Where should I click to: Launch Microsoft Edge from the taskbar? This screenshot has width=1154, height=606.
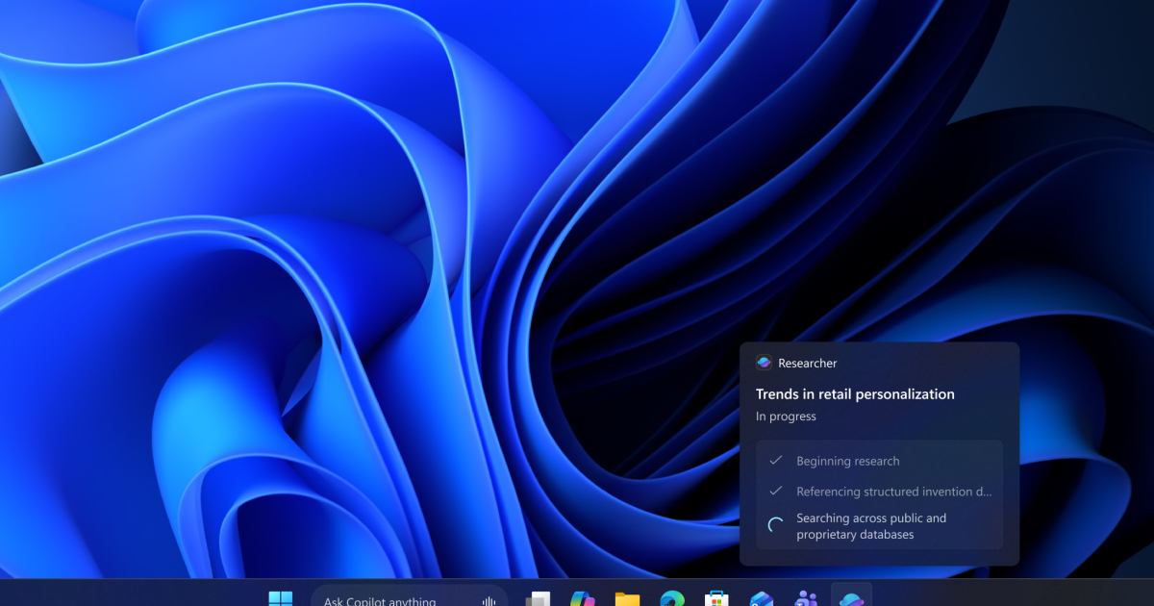(671, 599)
